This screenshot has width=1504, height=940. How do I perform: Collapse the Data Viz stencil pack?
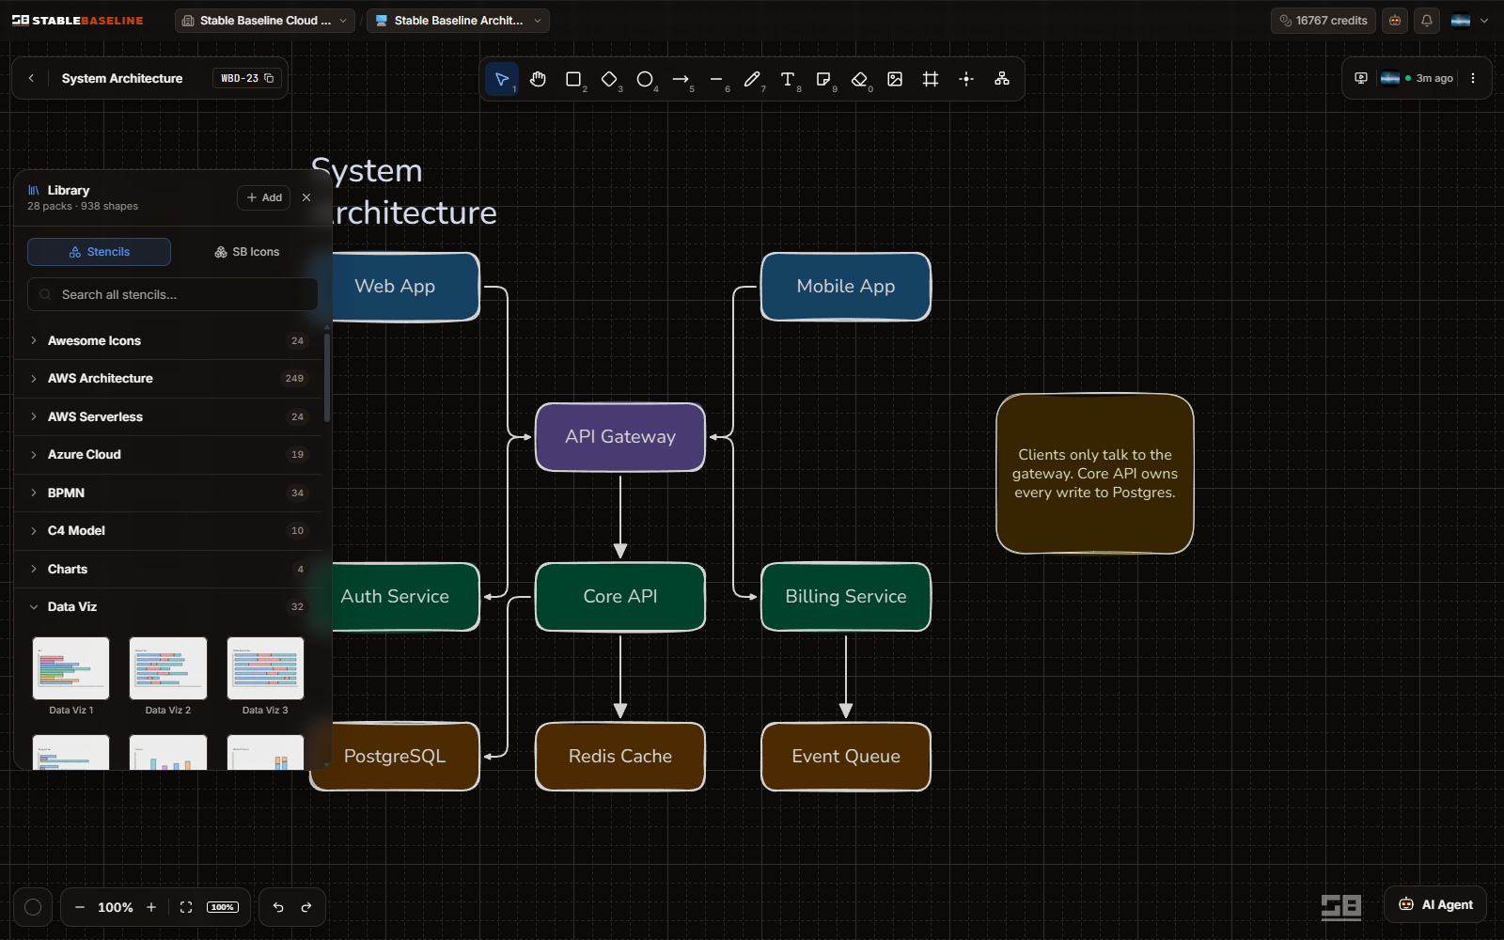click(x=169, y=607)
